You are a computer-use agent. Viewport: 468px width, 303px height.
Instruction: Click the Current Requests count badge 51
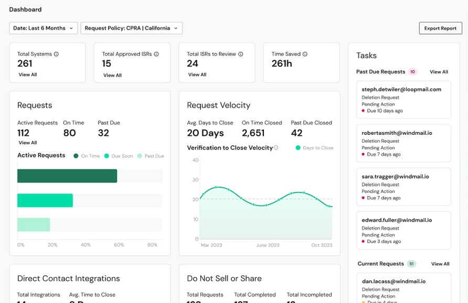tap(411, 264)
